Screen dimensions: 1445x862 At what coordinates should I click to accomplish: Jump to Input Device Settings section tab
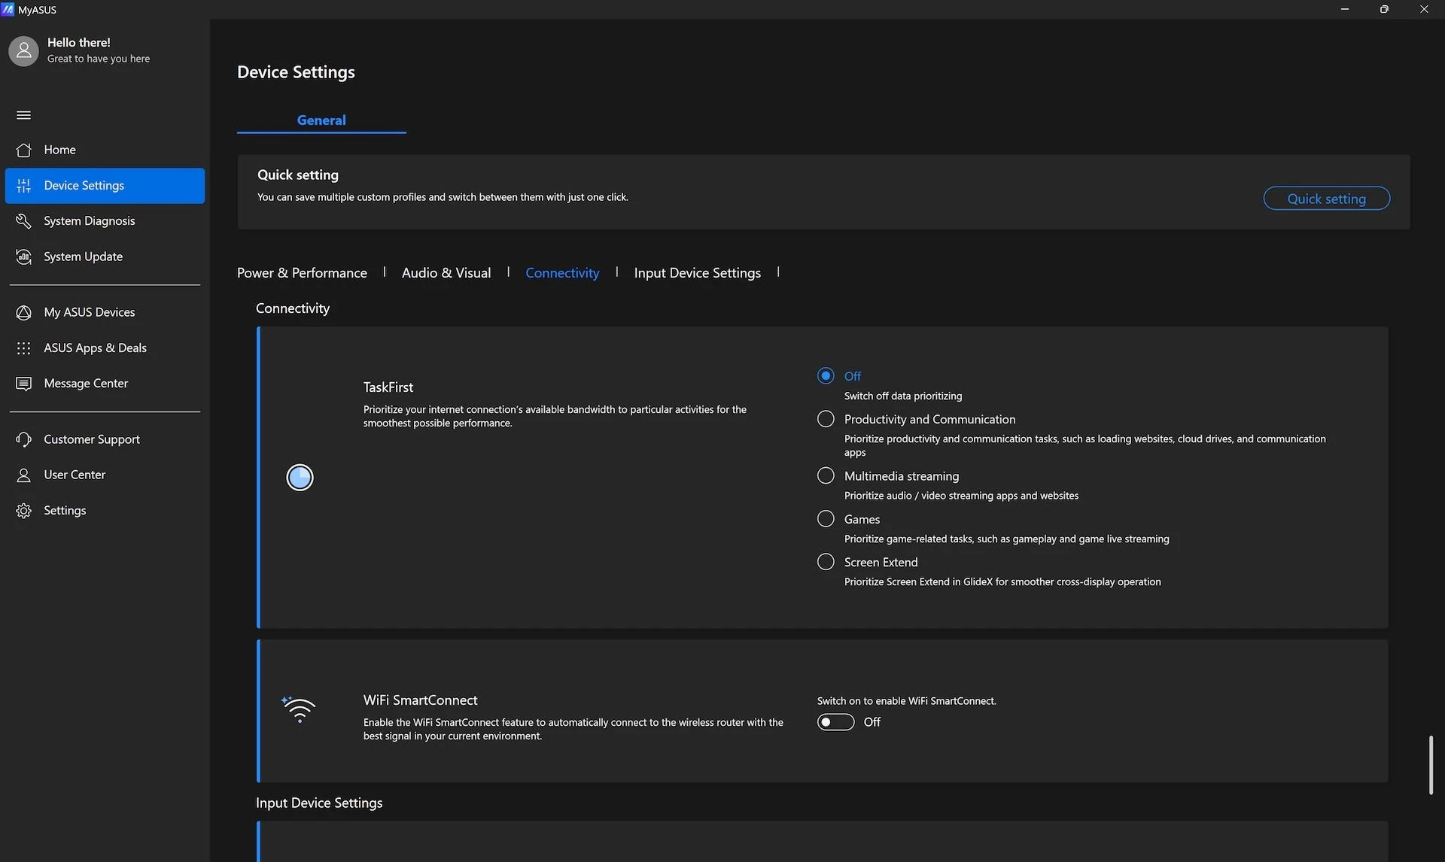[697, 273]
